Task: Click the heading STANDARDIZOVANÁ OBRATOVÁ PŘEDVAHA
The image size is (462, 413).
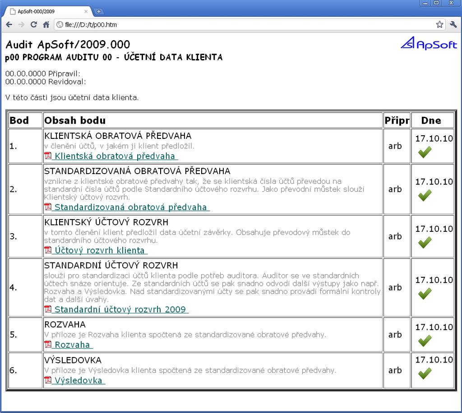Action: point(137,171)
